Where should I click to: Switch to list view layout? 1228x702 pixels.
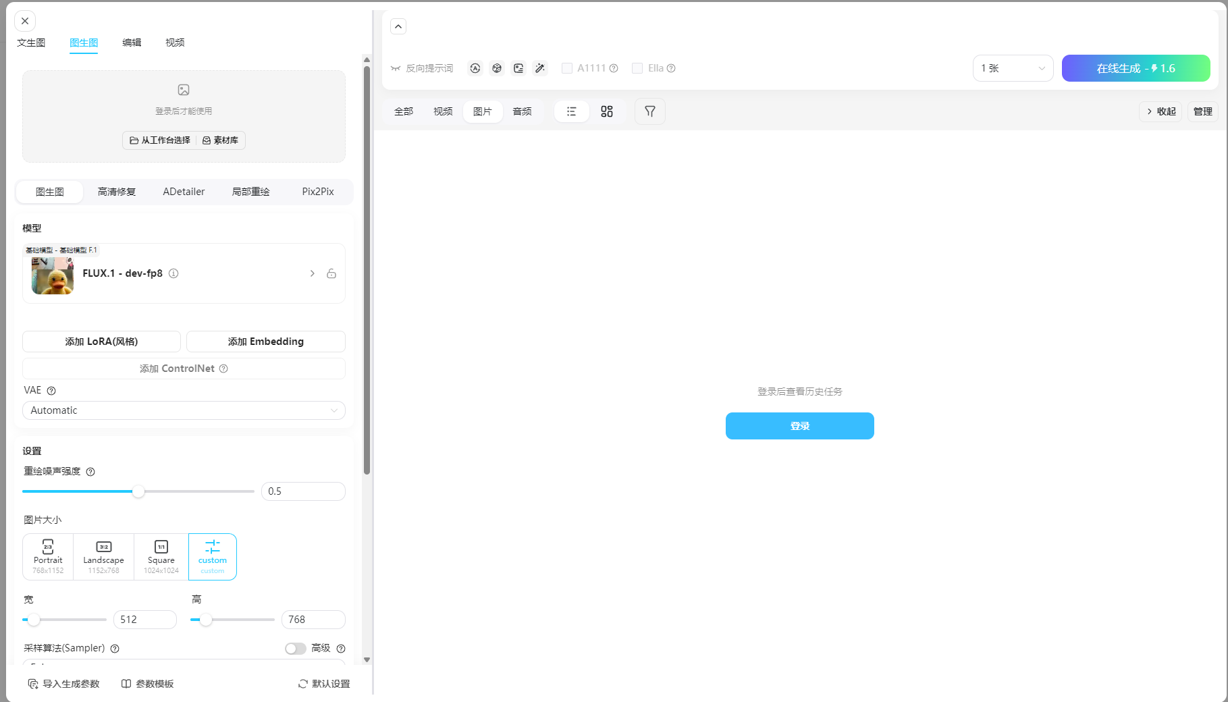tap(571, 111)
